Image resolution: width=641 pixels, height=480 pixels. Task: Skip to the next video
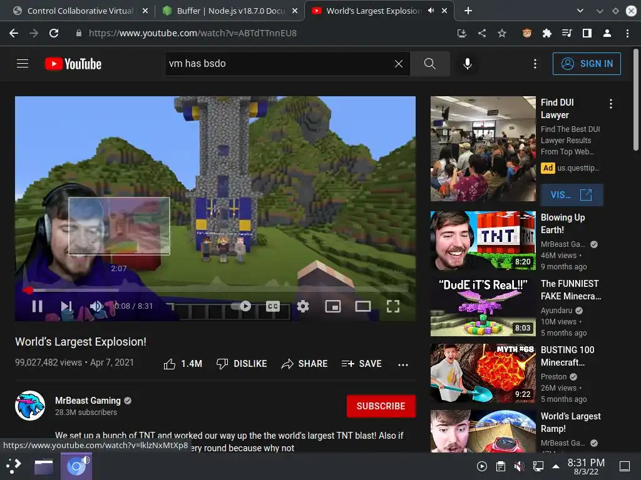pos(66,306)
